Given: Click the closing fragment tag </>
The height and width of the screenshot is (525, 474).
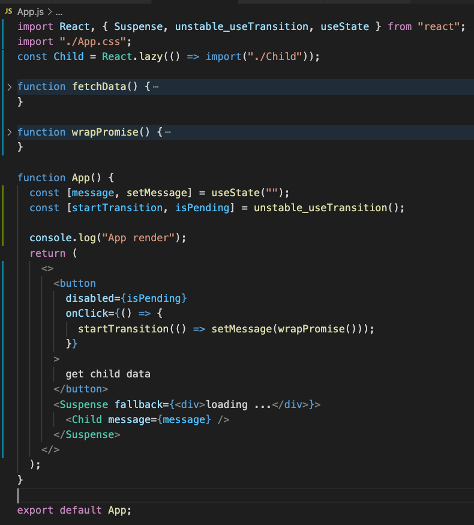Looking at the screenshot, I should tap(50, 450).
